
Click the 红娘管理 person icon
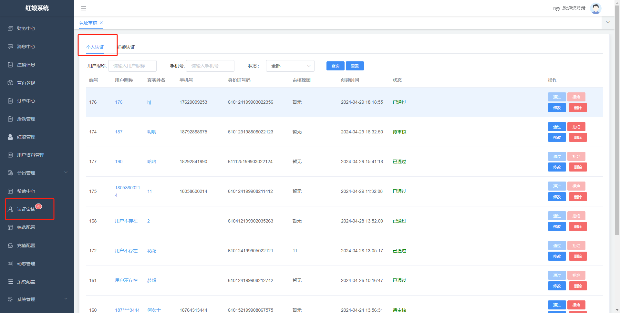(10, 137)
